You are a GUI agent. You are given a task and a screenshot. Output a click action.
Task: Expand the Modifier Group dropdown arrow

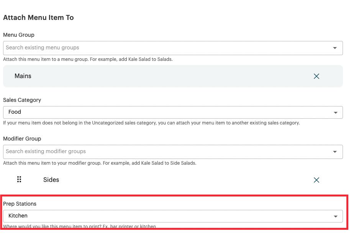tap(335, 152)
